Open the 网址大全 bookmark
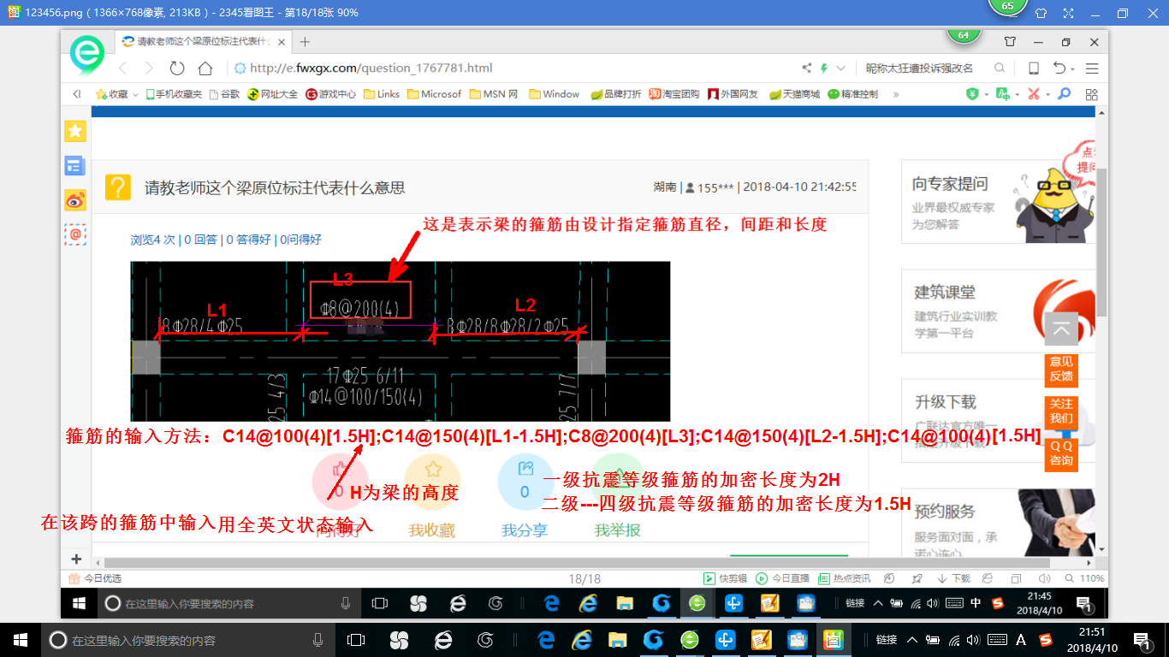The width and height of the screenshot is (1169, 657). point(273,94)
